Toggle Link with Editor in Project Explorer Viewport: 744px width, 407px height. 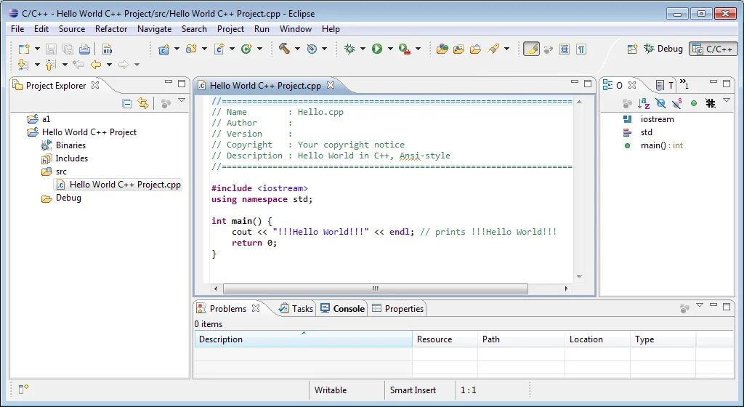point(143,103)
